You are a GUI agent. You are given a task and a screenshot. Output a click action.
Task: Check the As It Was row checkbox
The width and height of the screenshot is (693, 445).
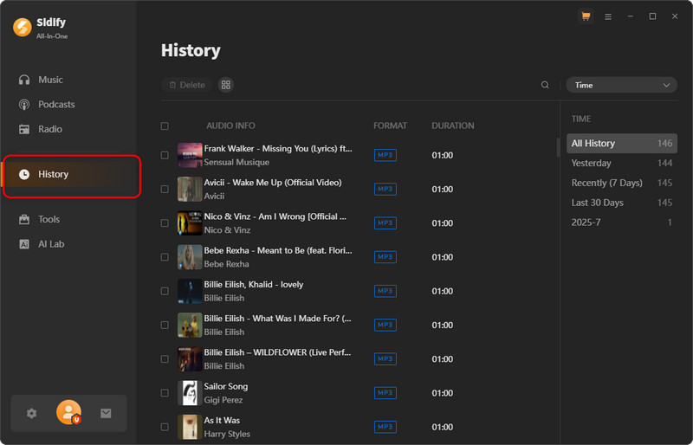[165, 428]
